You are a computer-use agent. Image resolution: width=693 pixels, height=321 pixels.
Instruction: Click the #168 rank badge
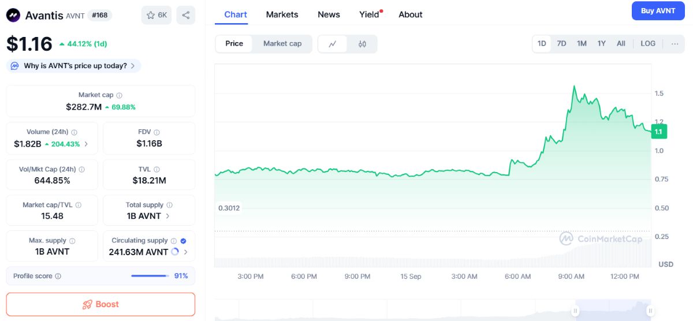[x=100, y=15]
